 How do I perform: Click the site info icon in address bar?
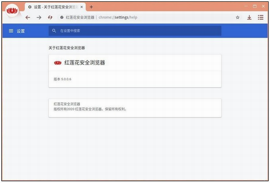62,17
